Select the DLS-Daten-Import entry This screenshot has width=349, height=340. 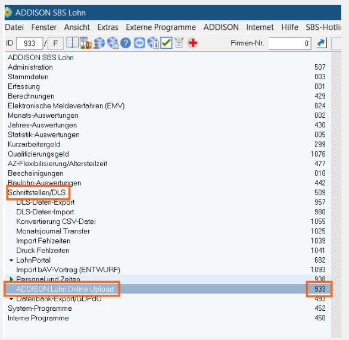click(45, 212)
